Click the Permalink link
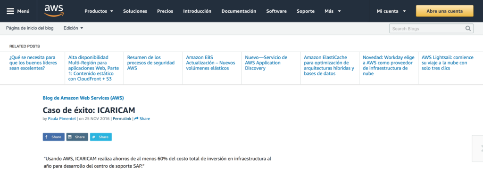Screen dimensions: 483x170 tap(122, 118)
